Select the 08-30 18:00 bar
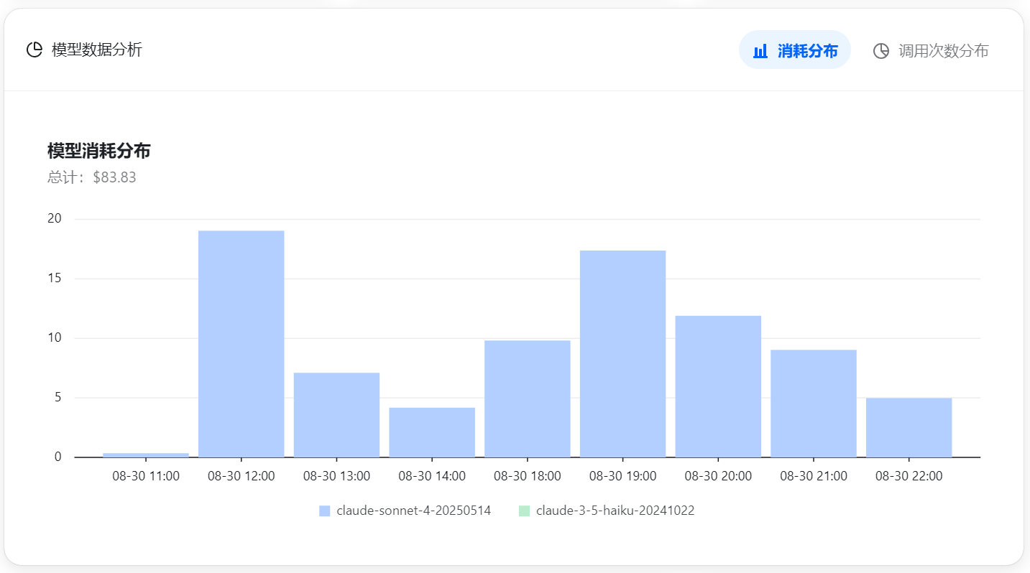Viewport: 1030px width, 573px height. [528, 399]
